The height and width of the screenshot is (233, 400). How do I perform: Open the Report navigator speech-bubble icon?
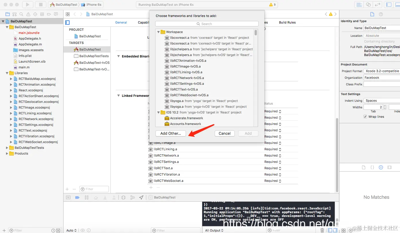point(56,14)
